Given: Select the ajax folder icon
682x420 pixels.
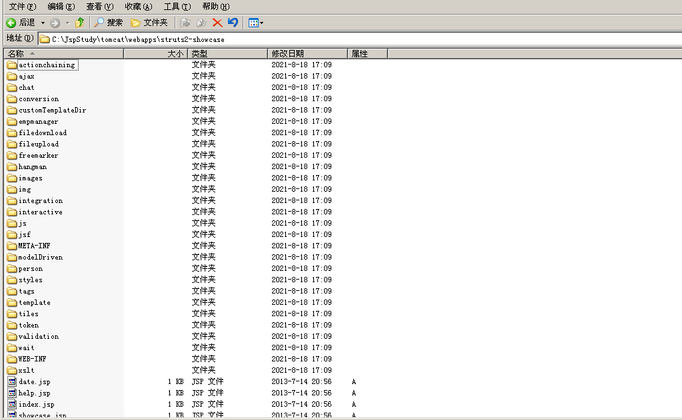Looking at the screenshot, I should (x=12, y=77).
